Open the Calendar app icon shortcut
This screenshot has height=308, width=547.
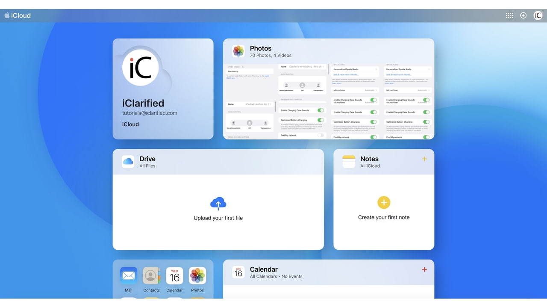(174, 275)
